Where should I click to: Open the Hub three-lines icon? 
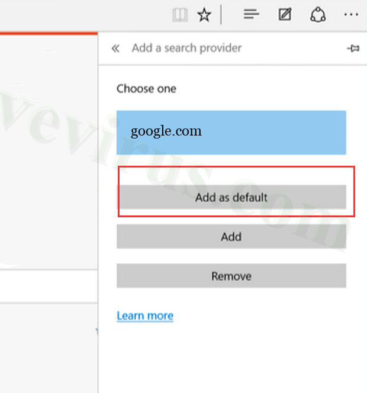(251, 14)
